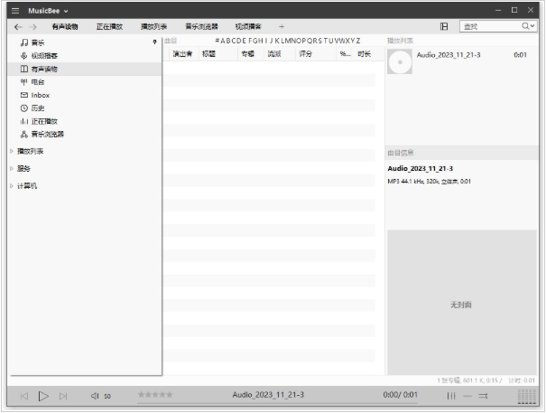Click the bottom bar Audio_2023_11_21-3 title
Viewport: 546px width, 413px height.
click(x=268, y=395)
